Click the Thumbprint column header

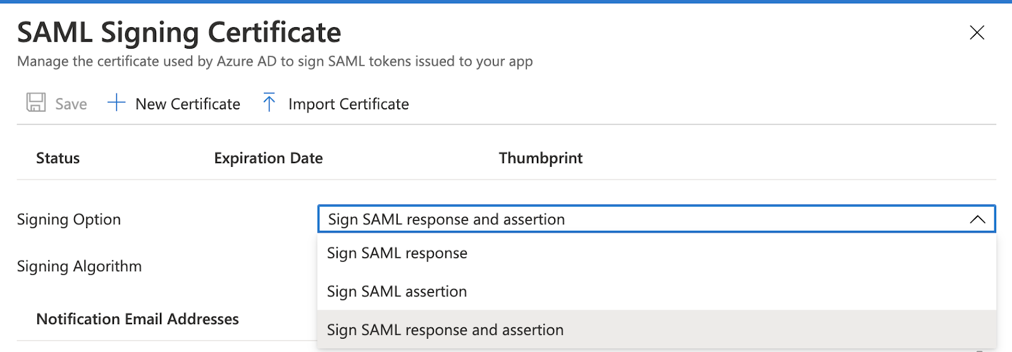point(541,158)
